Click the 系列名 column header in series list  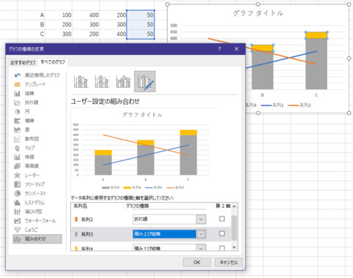pyautogui.click(x=81, y=206)
